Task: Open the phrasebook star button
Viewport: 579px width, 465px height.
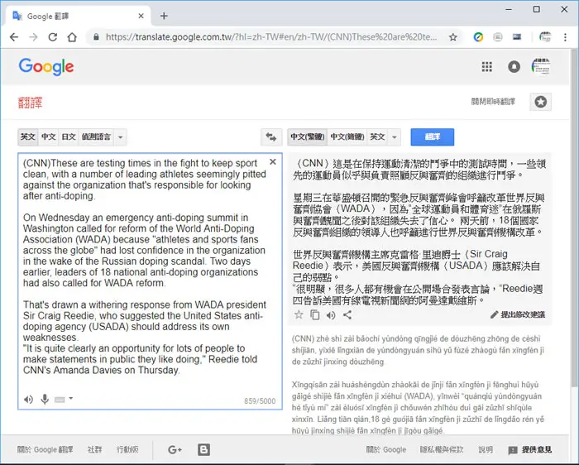Action: pyautogui.click(x=541, y=102)
